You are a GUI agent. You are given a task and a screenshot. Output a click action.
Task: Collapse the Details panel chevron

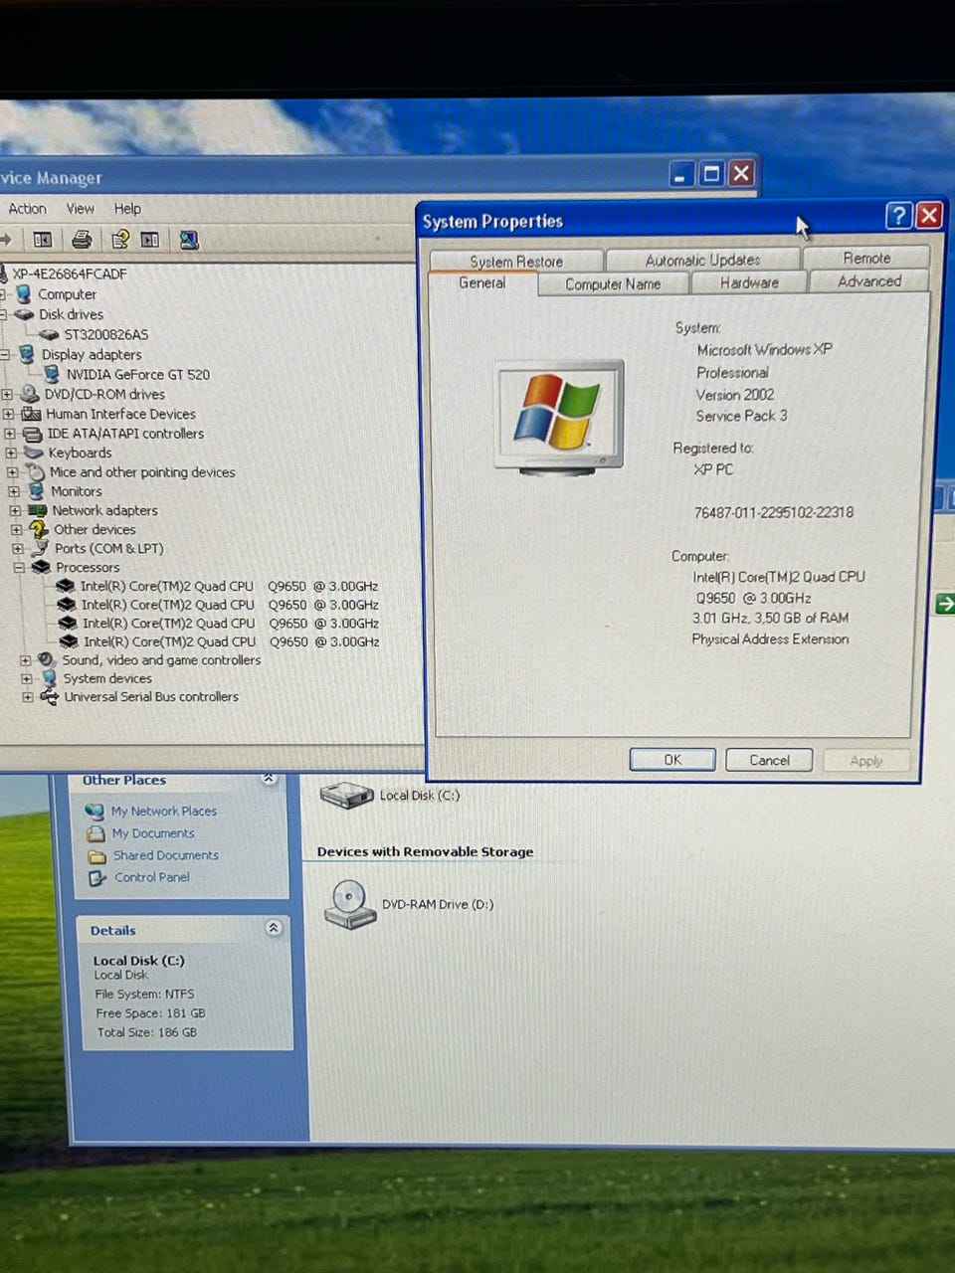point(274,928)
